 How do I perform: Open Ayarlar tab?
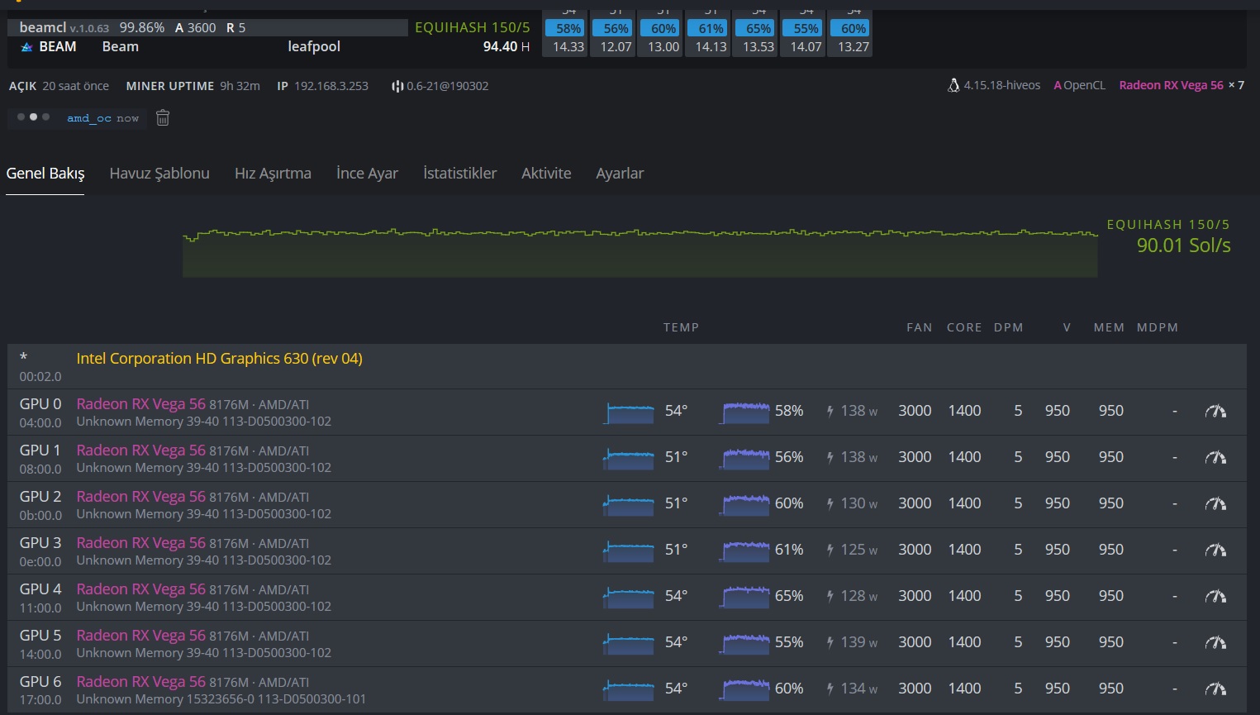(620, 174)
